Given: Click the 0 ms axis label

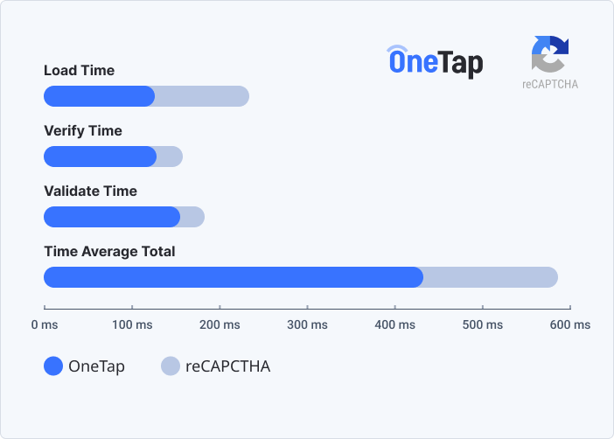Looking at the screenshot, I should [x=43, y=324].
